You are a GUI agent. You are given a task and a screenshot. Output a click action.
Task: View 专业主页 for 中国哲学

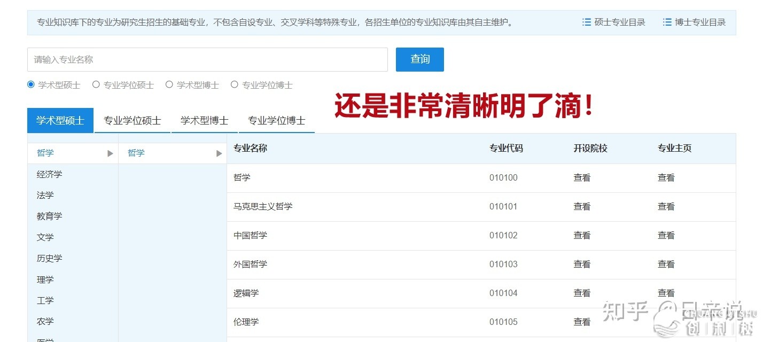pos(666,235)
